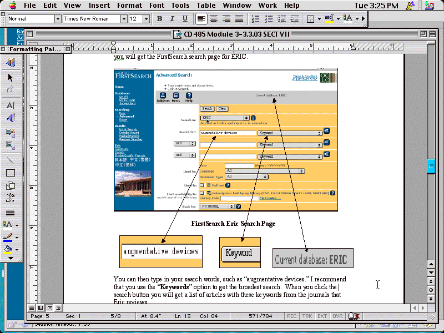Click the blue Line Color tool
This screenshot has width=444, height=333.
8,238
